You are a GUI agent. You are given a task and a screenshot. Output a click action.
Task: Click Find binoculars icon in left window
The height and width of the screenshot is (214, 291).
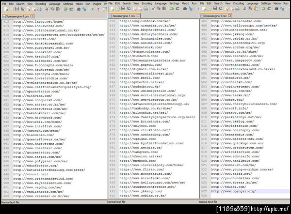(x=79, y=9)
